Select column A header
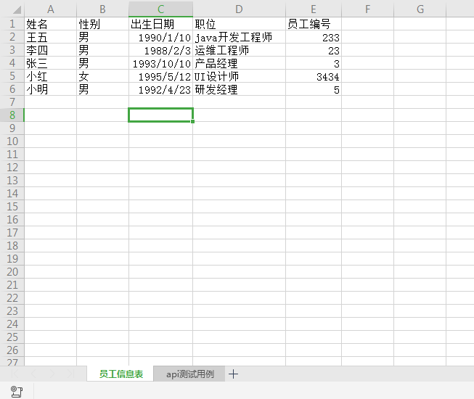Screen dimensions: 474x399 click(x=51, y=9)
